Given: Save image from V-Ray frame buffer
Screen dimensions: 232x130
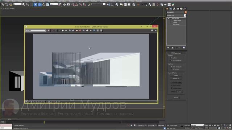Looking at the screenshot, I should [70, 30].
